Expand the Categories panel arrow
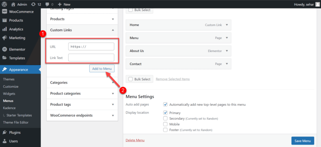 tap(113, 83)
